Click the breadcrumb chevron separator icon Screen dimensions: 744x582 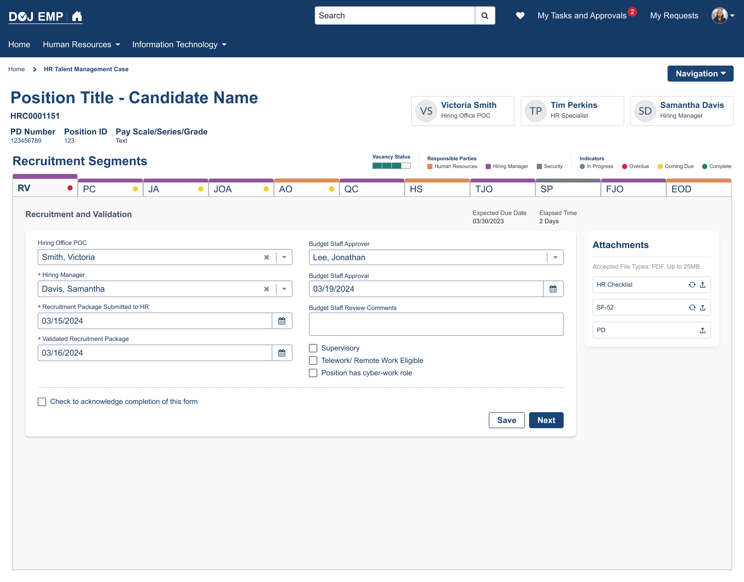pos(34,69)
